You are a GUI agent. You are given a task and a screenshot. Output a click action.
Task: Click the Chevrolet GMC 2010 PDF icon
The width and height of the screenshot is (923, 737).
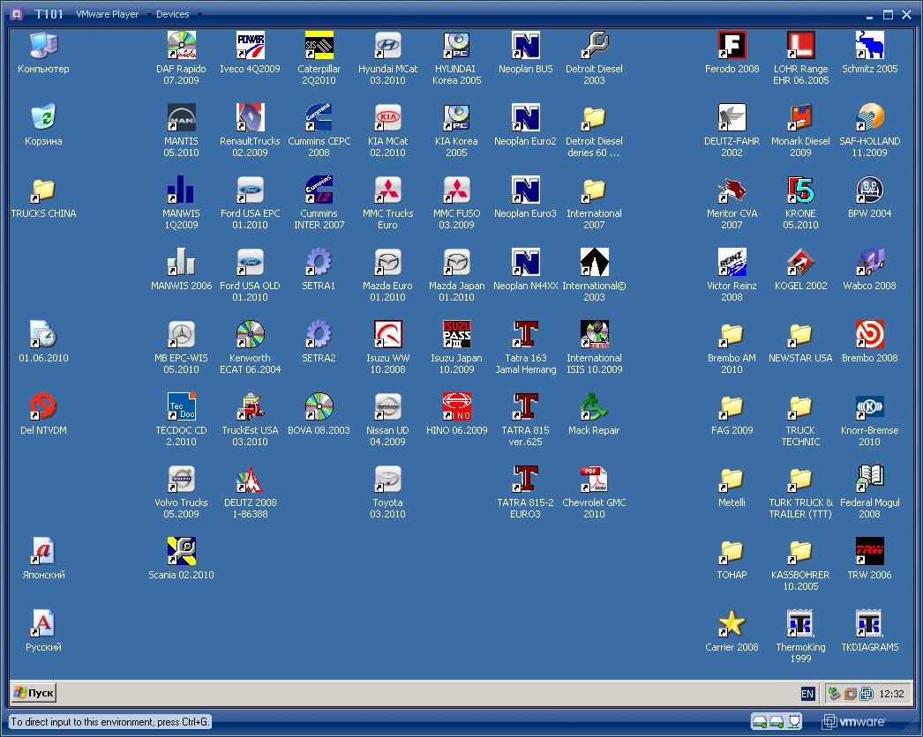pos(594,480)
